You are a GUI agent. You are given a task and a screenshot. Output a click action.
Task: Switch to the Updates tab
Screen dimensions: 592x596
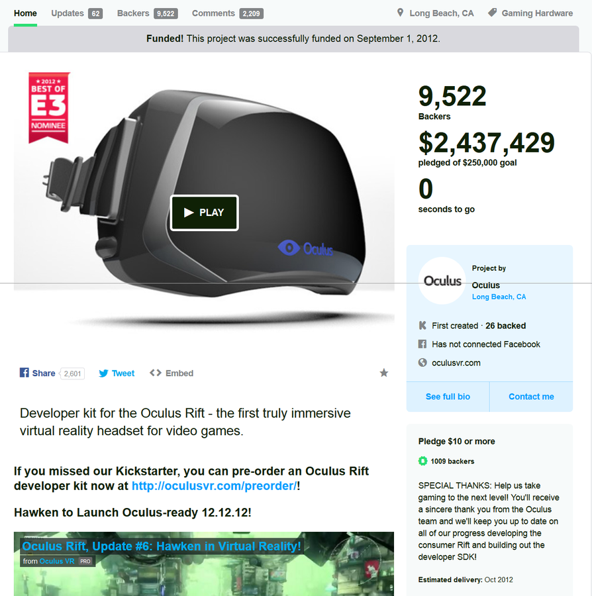point(77,13)
